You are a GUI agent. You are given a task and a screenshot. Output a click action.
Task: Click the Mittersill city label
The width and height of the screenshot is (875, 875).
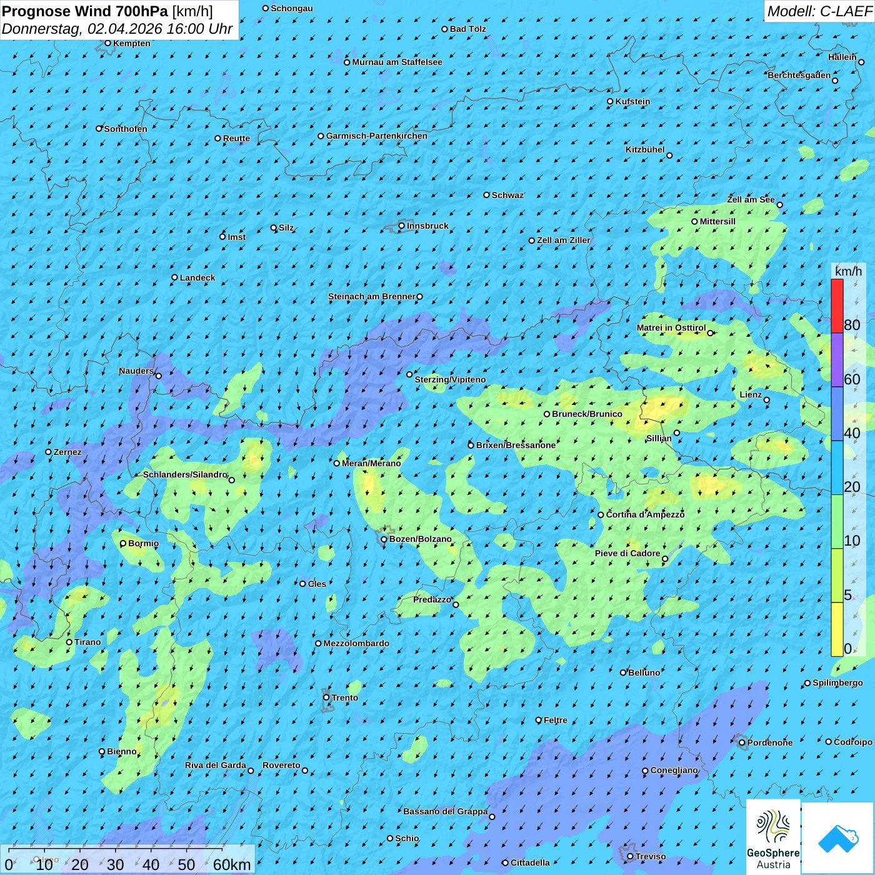click(x=717, y=221)
